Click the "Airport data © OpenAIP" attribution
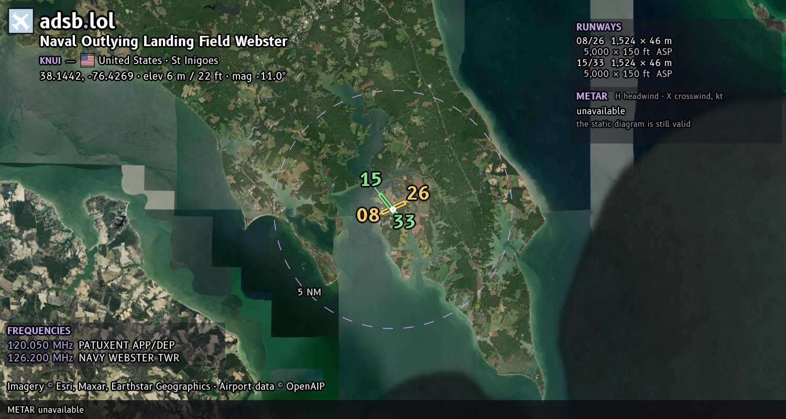Image resolution: width=786 pixels, height=419 pixels. (272, 387)
